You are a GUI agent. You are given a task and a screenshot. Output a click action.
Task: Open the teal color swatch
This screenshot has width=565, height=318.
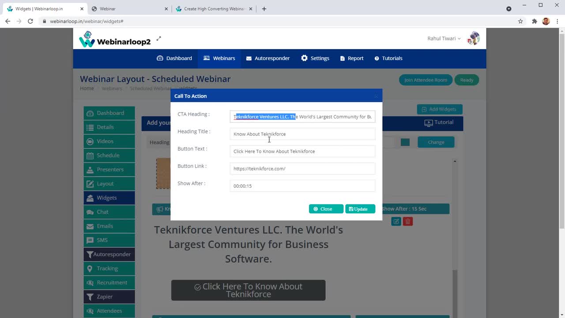(405, 142)
